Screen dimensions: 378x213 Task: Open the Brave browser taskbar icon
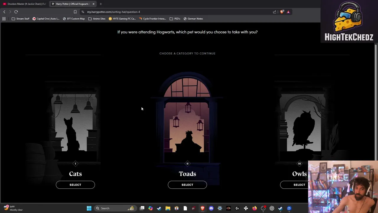(203, 208)
